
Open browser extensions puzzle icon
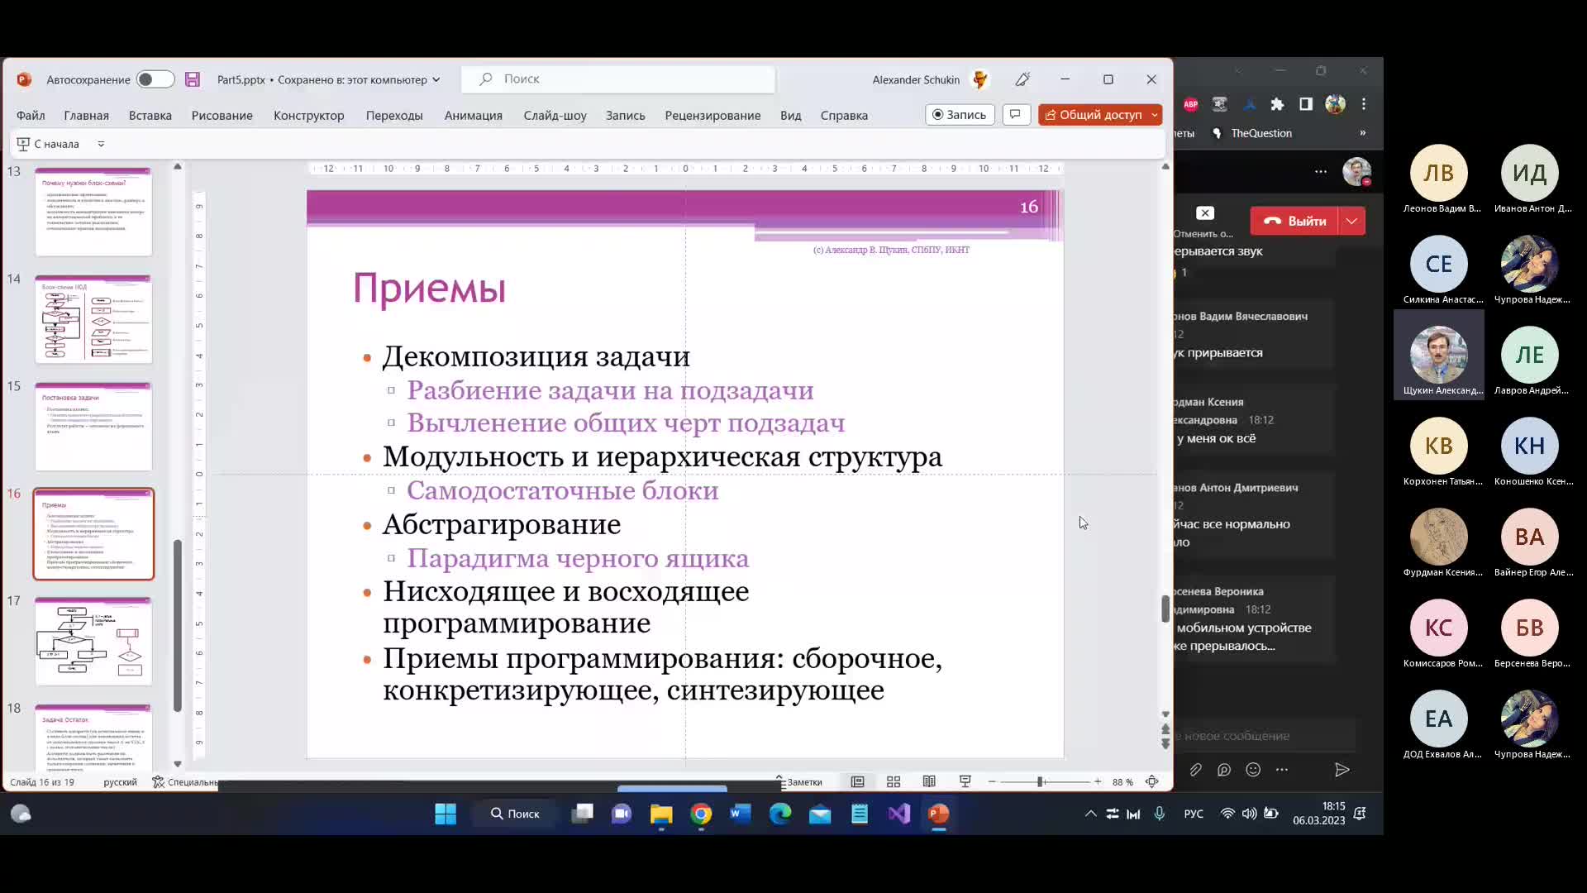click(1277, 104)
